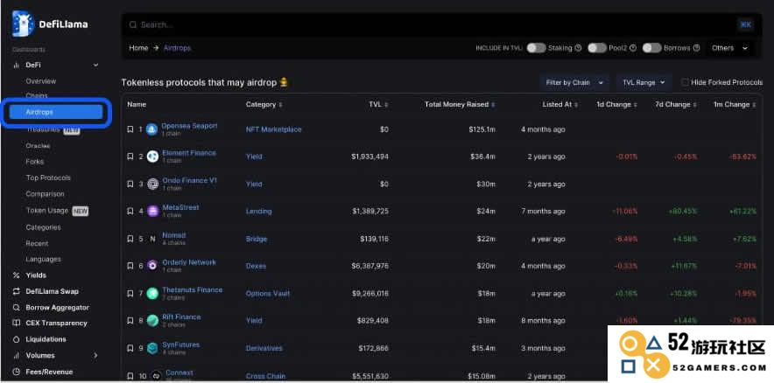
Task: Toggle Staking in TVL
Action: [x=536, y=48]
